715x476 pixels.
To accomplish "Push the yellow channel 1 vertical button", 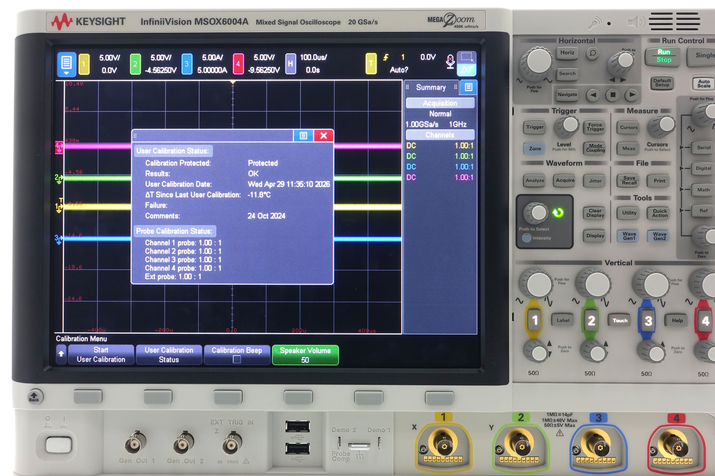I will tap(535, 320).
